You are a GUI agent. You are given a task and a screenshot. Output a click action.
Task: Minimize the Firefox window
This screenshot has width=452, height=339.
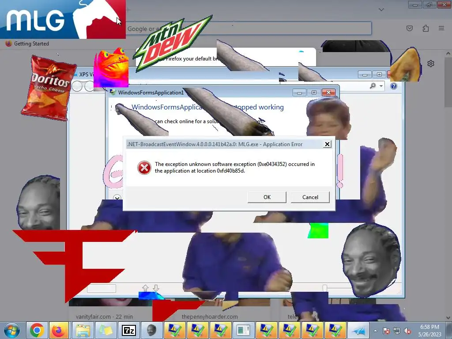pyautogui.click(x=415, y=4)
